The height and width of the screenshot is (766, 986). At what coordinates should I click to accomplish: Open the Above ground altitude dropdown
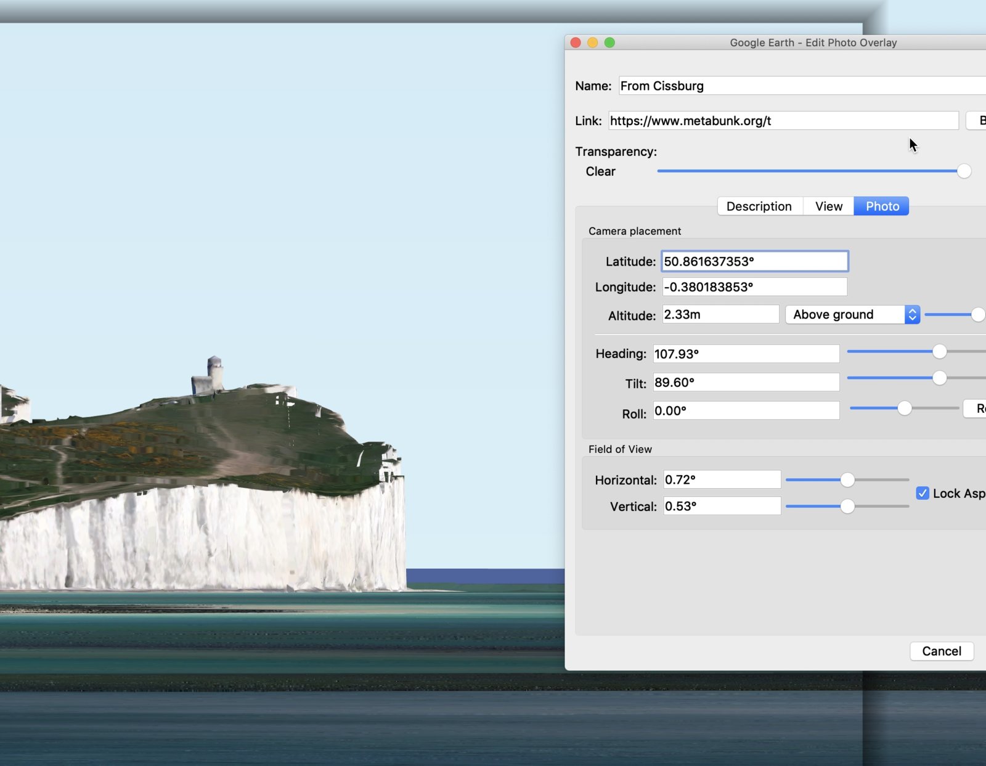click(x=852, y=315)
